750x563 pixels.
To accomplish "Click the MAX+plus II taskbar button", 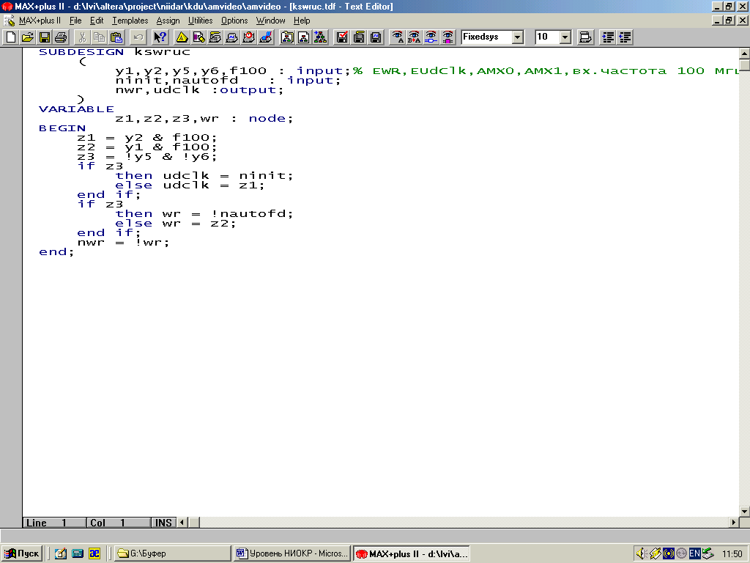I will (x=412, y=553).
